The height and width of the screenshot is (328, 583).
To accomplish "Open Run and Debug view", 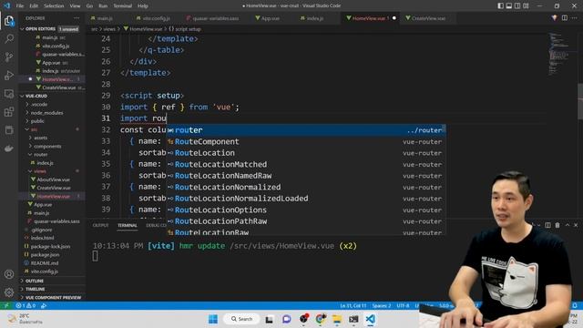I will coord(9,75).
